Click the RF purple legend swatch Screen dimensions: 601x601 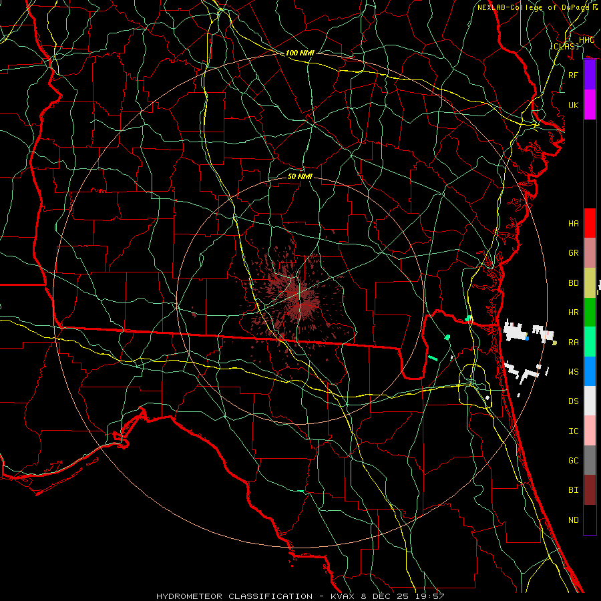tap(590, 75)
